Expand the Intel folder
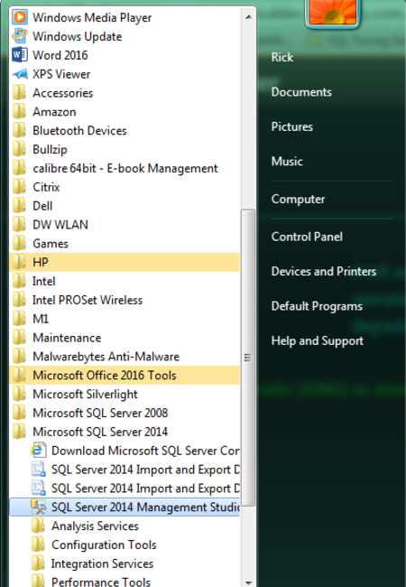 pos(125,281)
